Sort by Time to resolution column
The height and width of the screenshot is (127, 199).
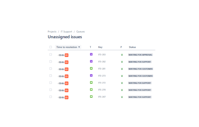68,47
